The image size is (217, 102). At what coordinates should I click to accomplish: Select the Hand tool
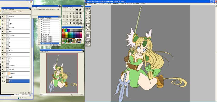[87, 32]
